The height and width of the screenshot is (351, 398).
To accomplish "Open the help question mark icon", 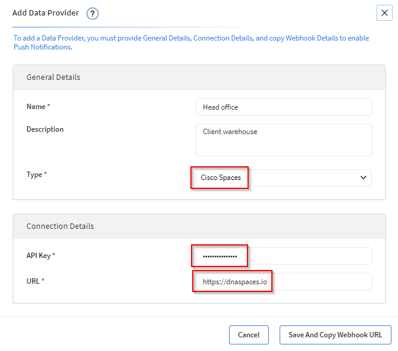I will click(x=92, y=14).
